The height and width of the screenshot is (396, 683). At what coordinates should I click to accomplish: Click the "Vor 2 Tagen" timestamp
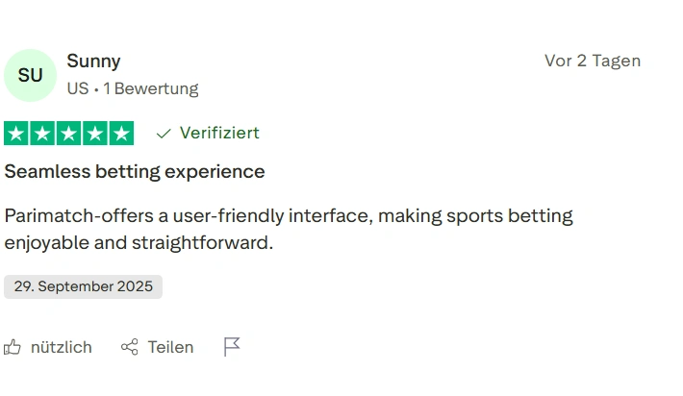click(592, 62)
